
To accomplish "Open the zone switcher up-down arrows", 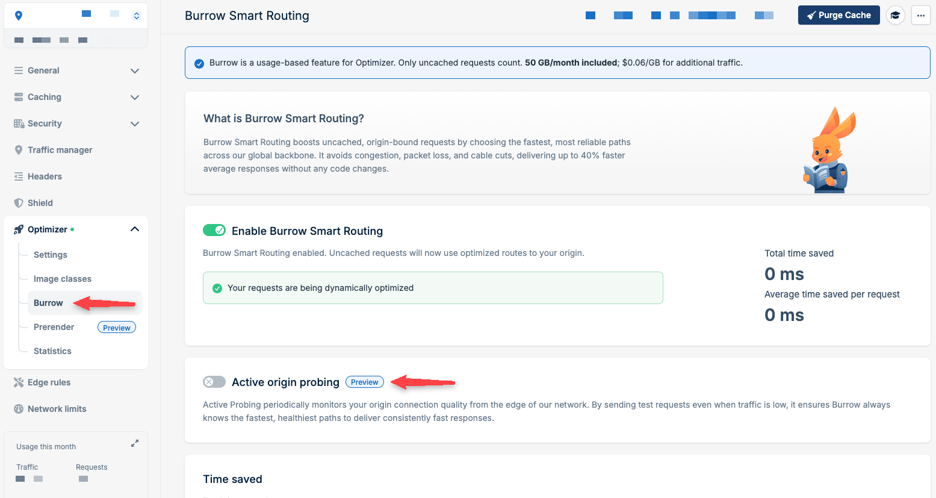I will pos(137,16).
